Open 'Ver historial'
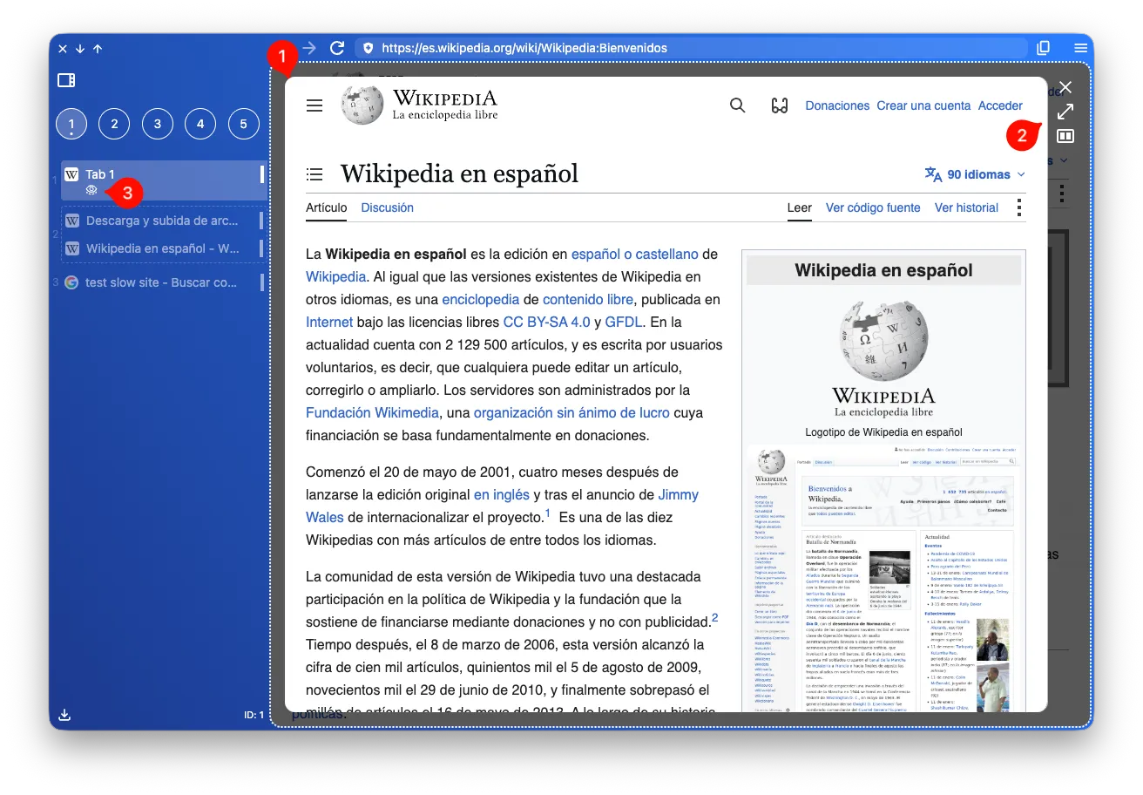This screenshot has height=795, width=1143. (x=966, y=207)
